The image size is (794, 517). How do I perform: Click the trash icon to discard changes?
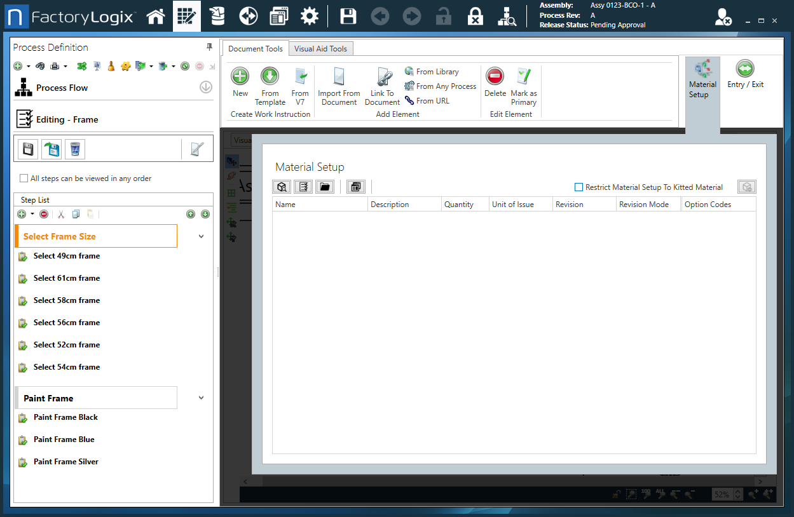point(74,149)
